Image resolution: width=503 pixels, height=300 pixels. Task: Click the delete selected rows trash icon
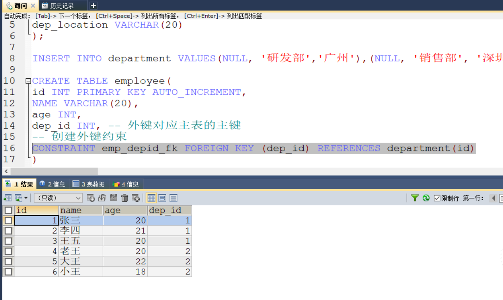click(125, 198)
